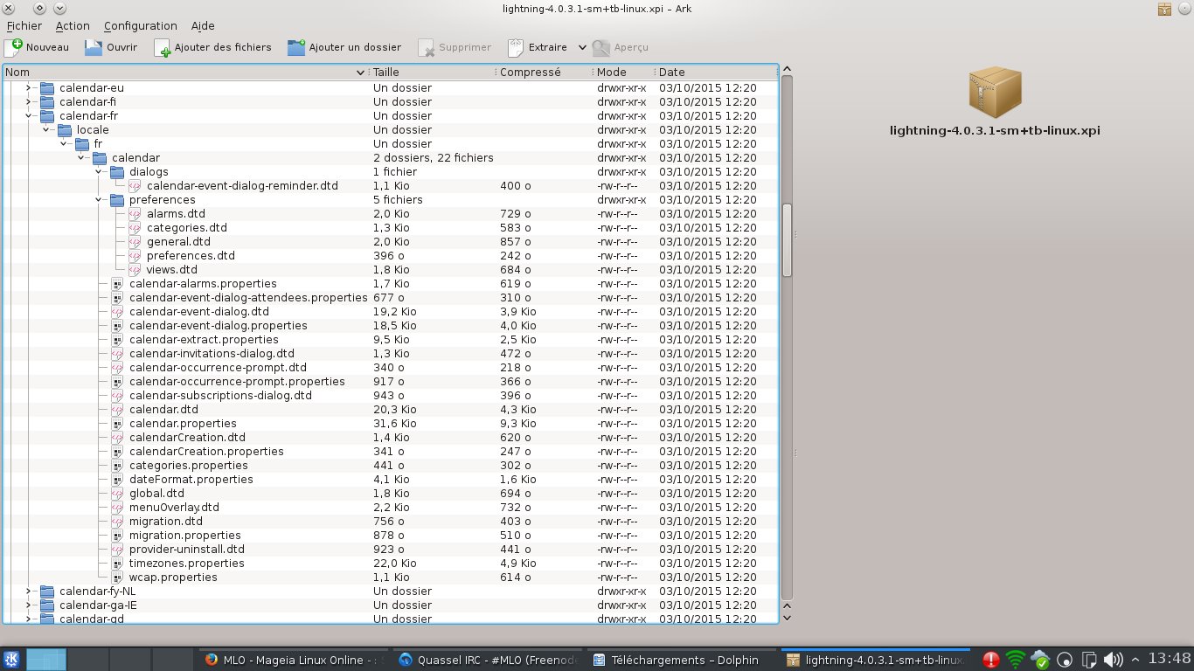Switch to Quassel IRC taskbar entry
The width and height of the screenshot is (1194, 671).
[x=485, y=660]
